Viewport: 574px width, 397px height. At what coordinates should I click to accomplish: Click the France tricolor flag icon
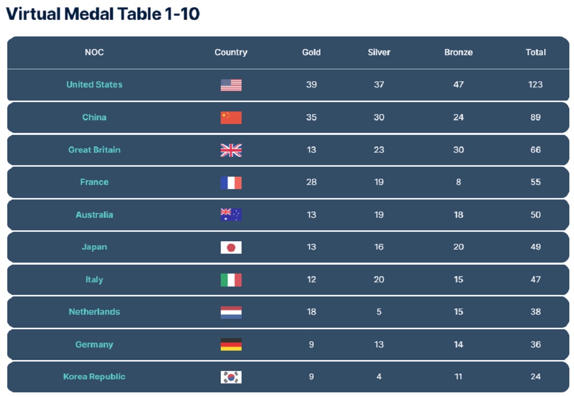(x=231, y=182)
